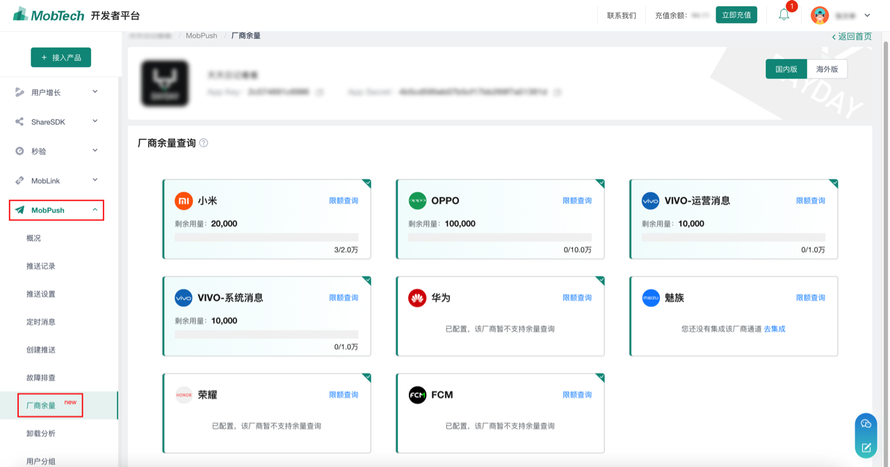Click the OPPO usage progress bar
The image size is (890, 467).
coord(500,237)
